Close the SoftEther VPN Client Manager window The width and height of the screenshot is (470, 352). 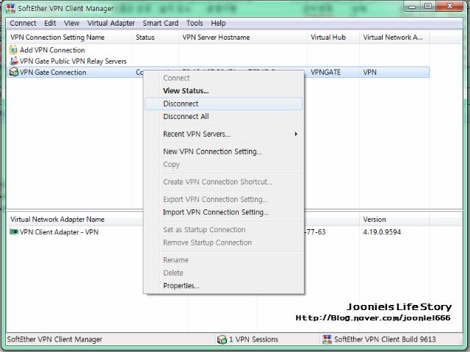[x=449, y=6]
